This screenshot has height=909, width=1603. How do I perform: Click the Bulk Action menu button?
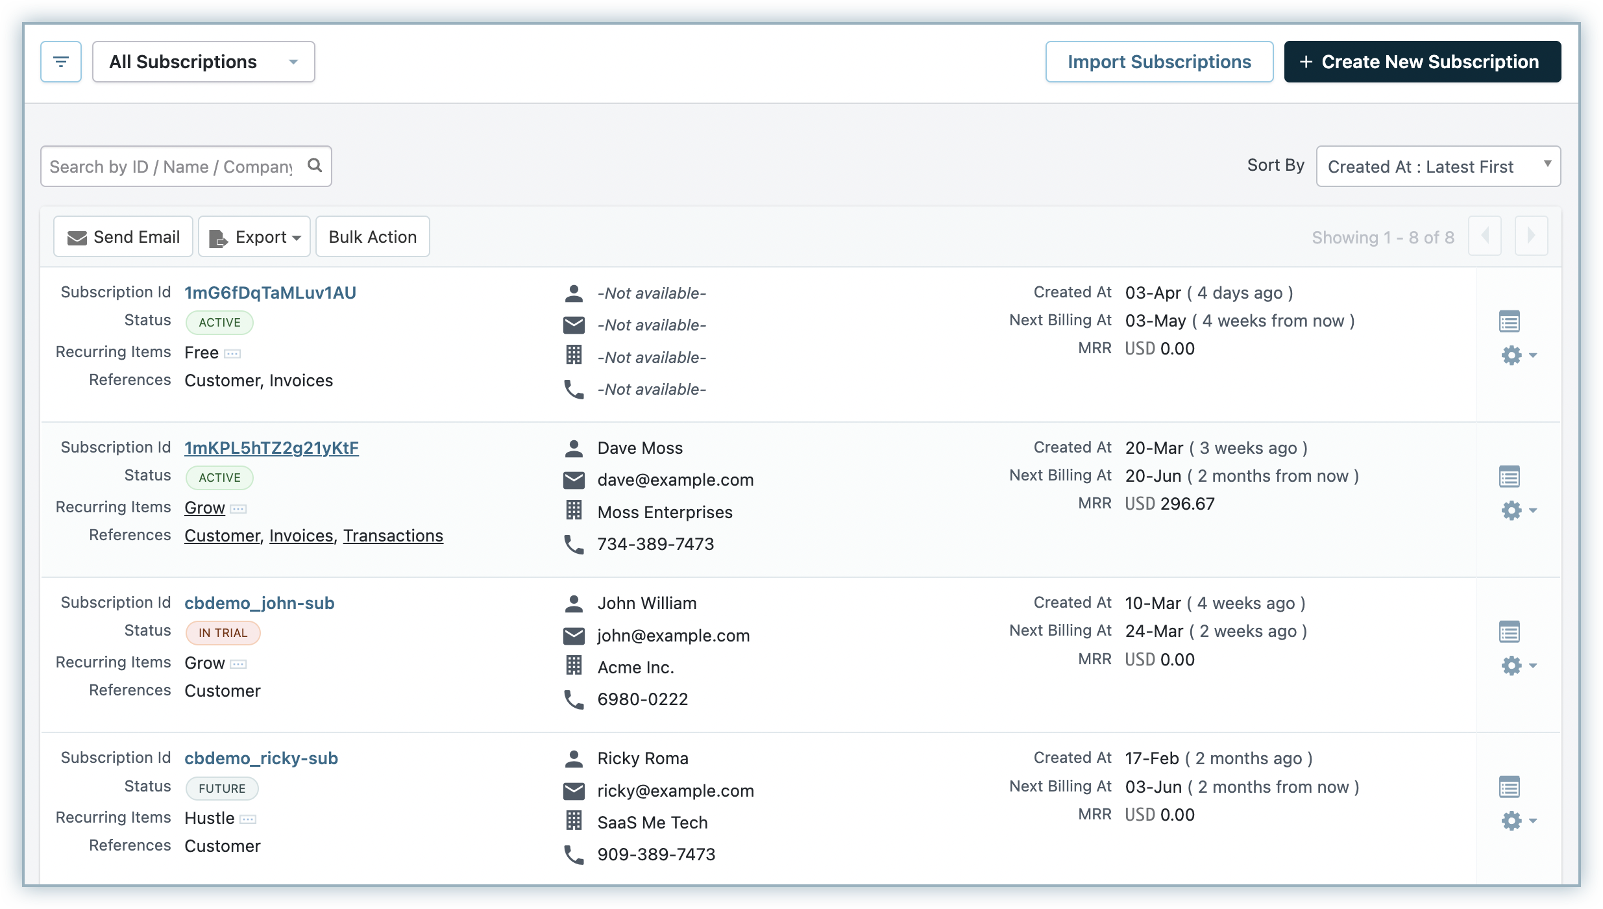372,237
